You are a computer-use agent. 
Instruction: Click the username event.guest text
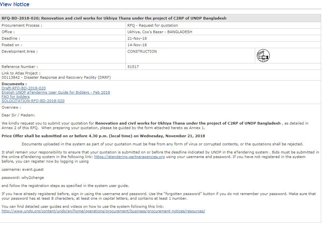22,169
